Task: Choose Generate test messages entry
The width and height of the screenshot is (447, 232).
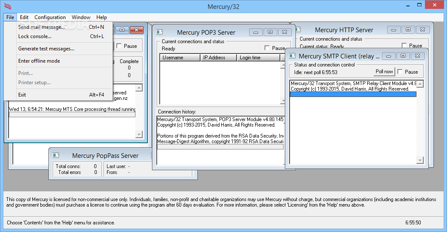Action: pos(61,49)
